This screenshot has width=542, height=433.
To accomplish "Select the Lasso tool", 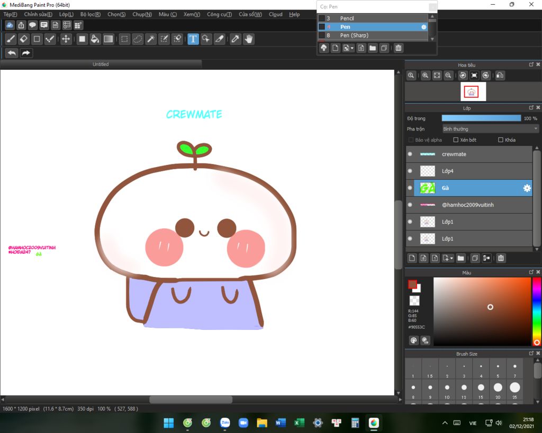I will pos(138,39).
